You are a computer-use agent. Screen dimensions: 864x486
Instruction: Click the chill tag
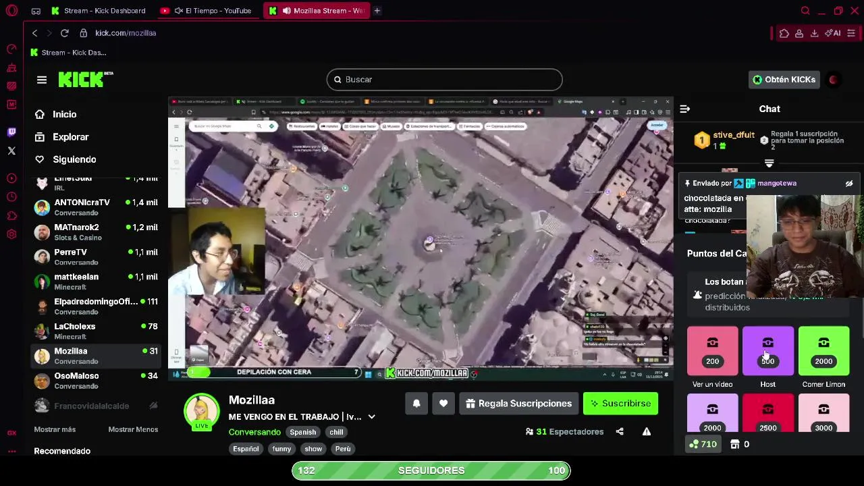[336, 432]
